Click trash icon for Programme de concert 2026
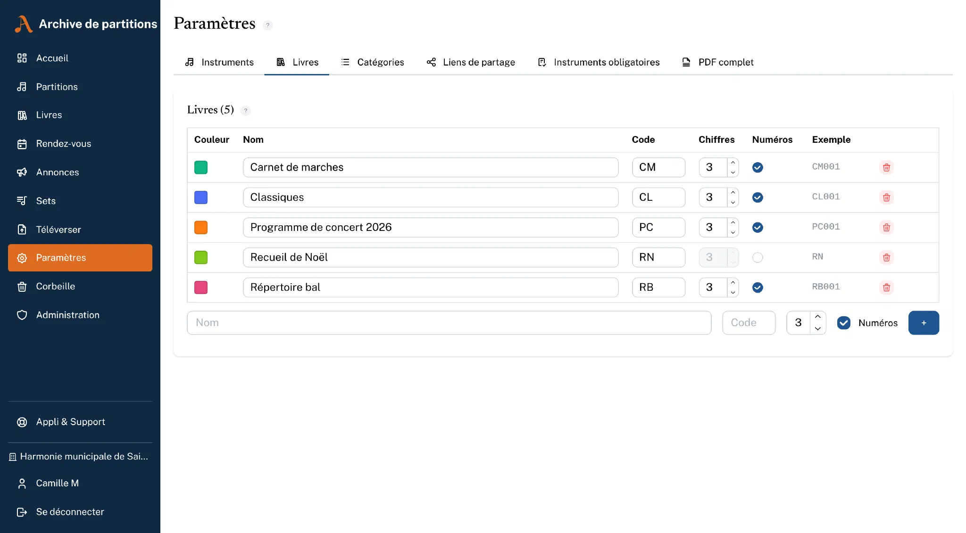This screenshot has height=533, width=966. 886,227
